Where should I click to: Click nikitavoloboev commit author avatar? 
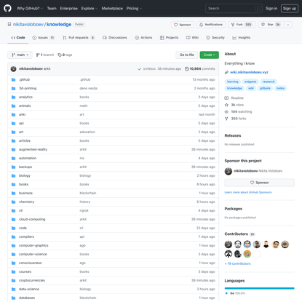point(14,69)
